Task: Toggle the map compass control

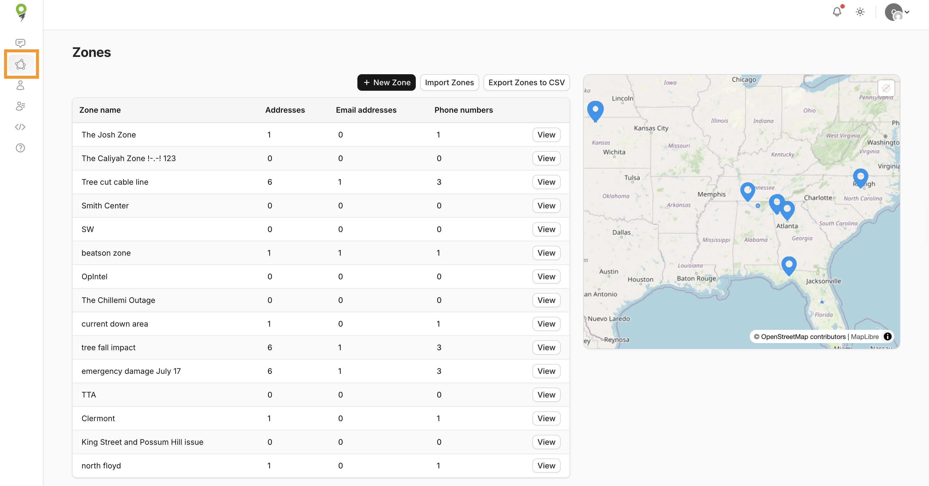Action: click(886, 88)
